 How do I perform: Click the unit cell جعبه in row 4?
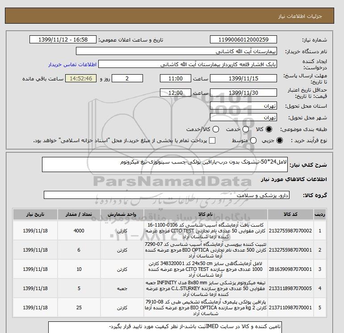pos(122,288)
